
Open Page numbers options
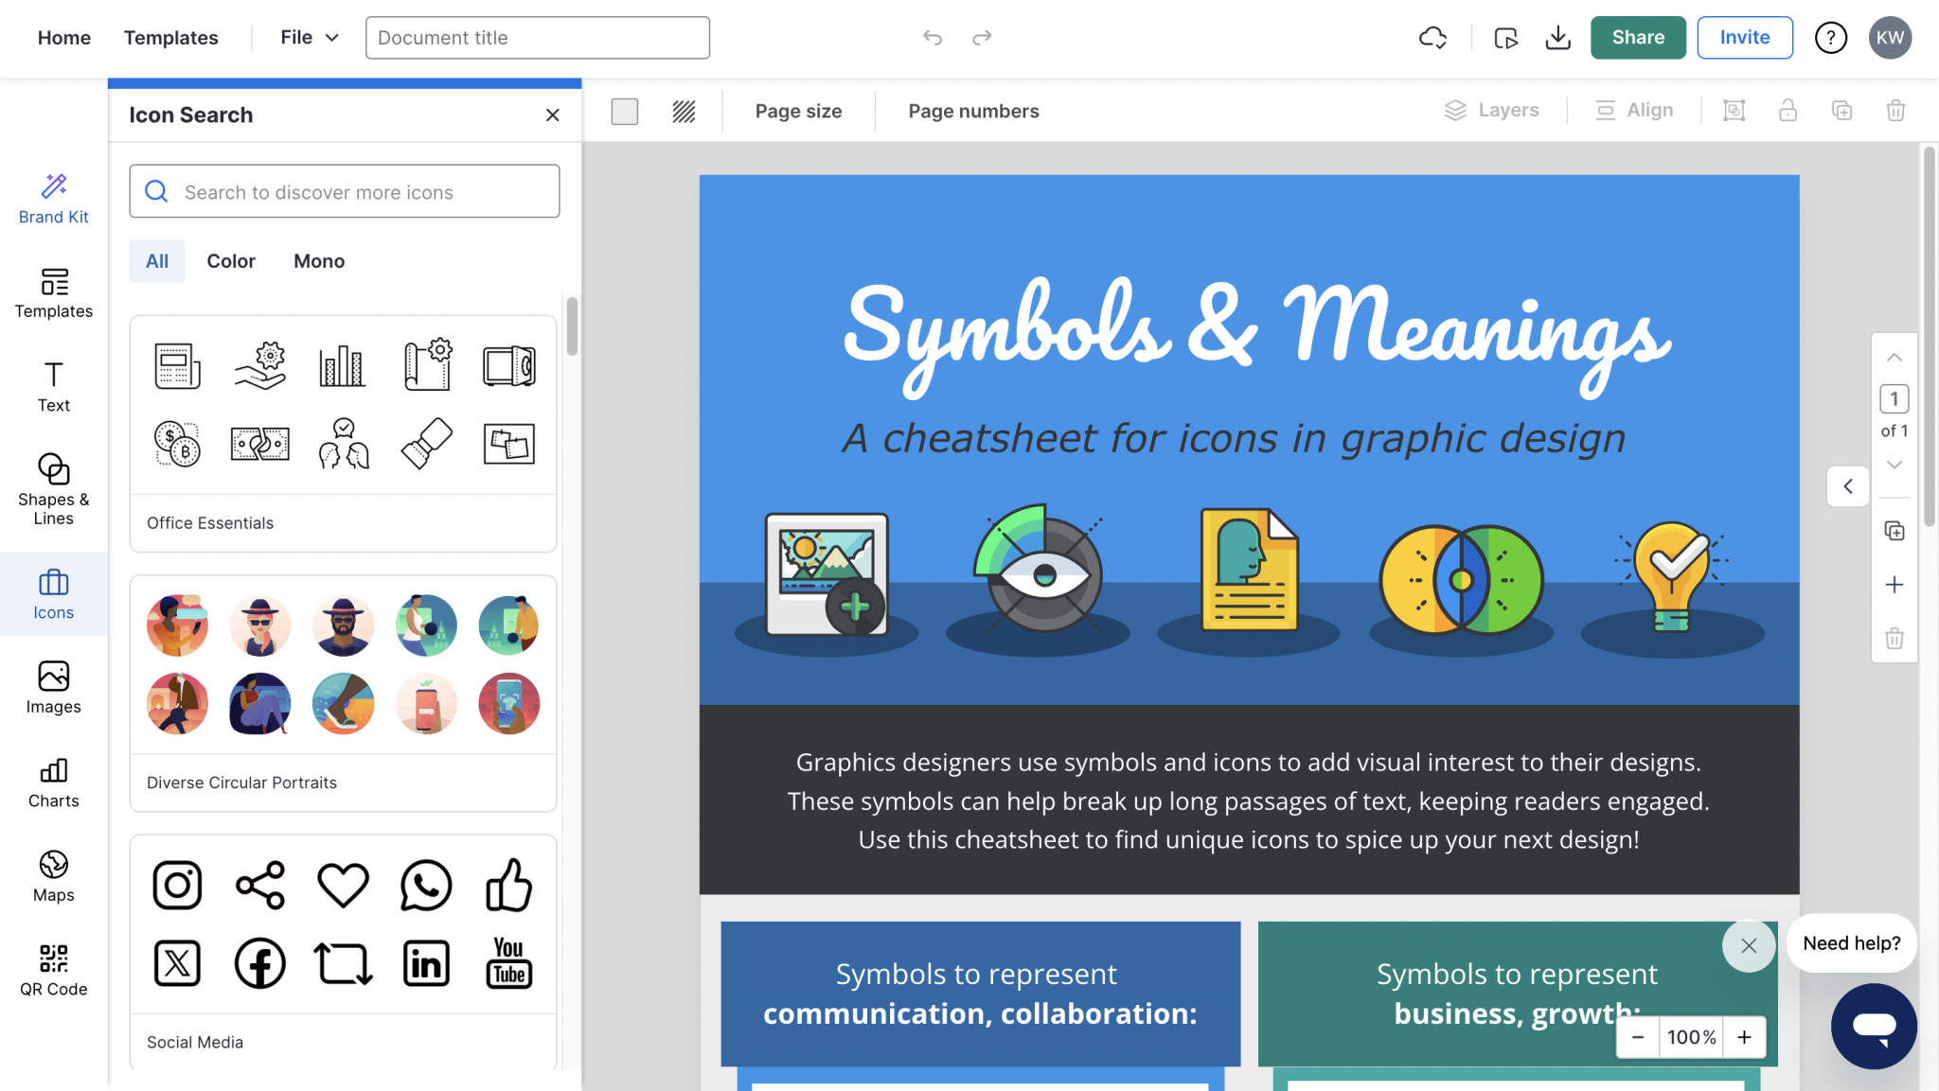[x=973, y=111]
